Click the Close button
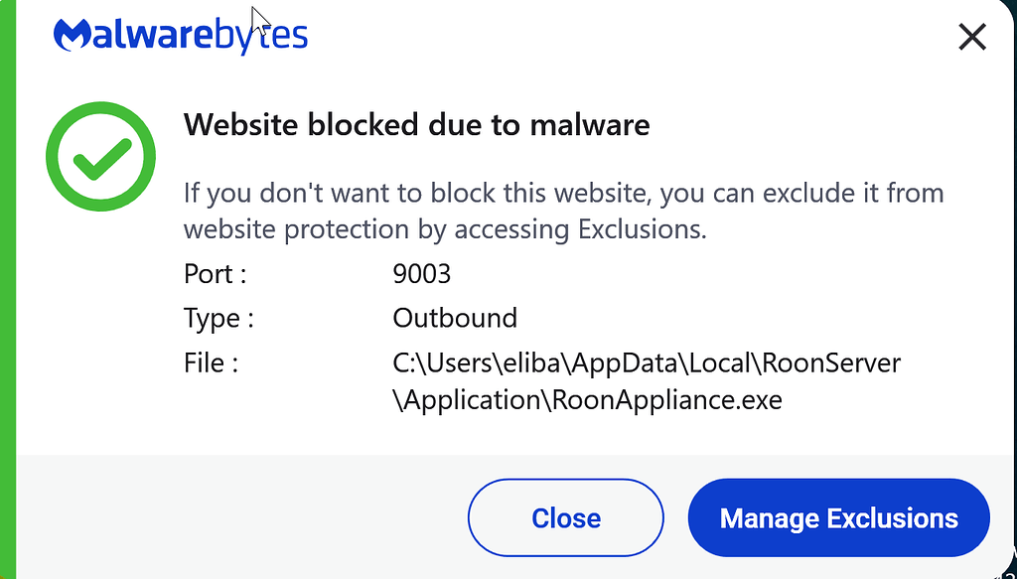 (565, 517)
